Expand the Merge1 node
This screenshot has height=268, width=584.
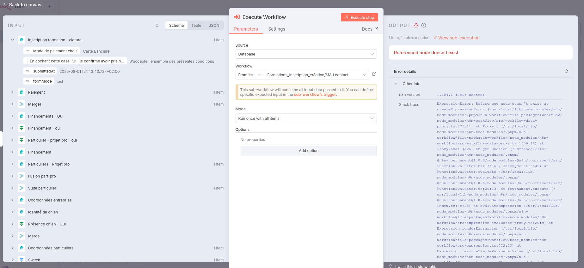[x=13, y=104]
